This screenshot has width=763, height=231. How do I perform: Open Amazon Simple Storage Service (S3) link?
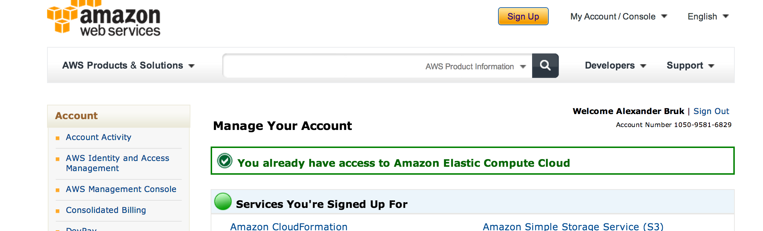[573, 226]
